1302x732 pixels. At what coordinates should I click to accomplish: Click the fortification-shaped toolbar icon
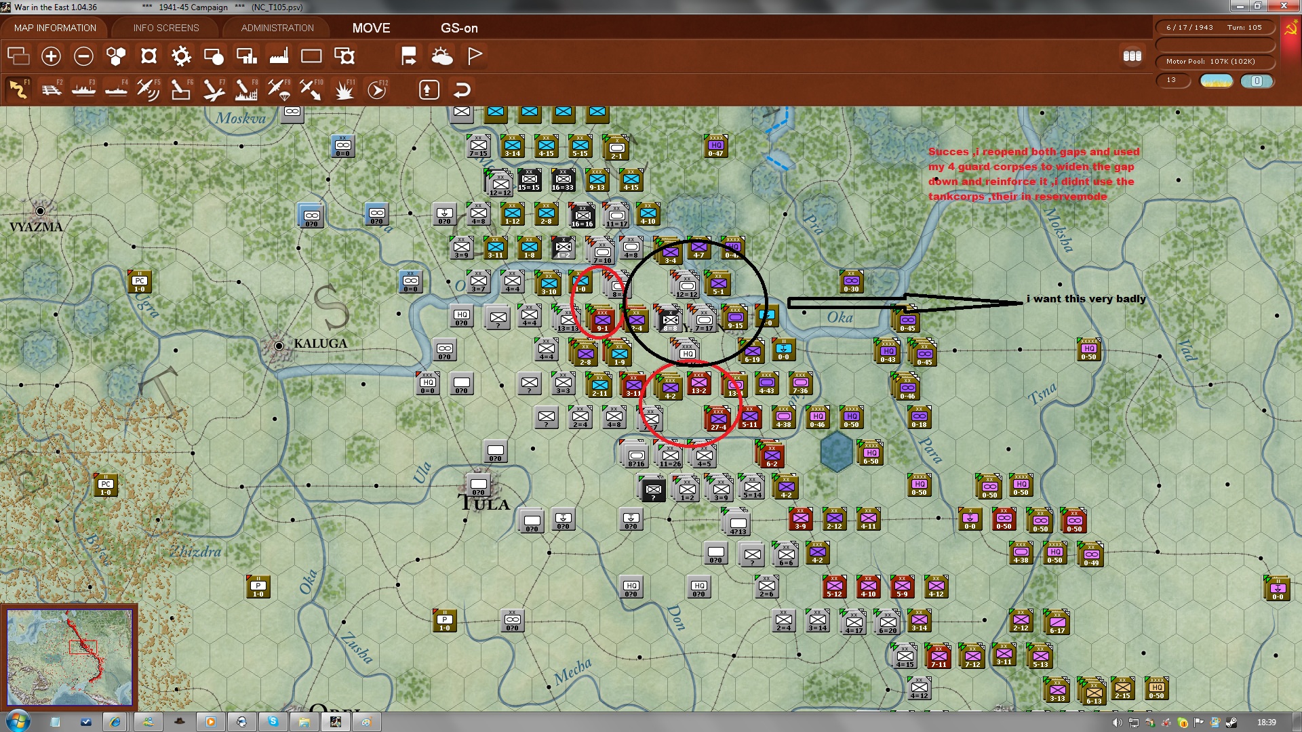tap(149, 56)
